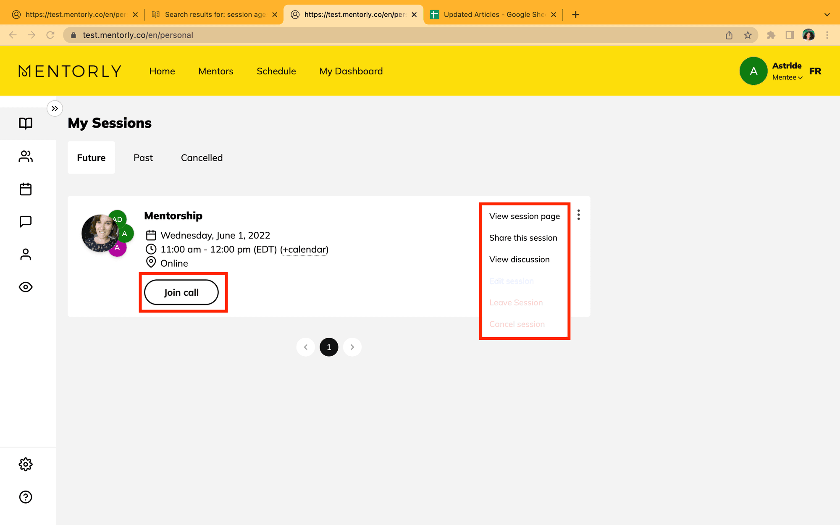Open the calendar sidebar icon
This screenshot has height=525, width=840.
pos(26,189)
